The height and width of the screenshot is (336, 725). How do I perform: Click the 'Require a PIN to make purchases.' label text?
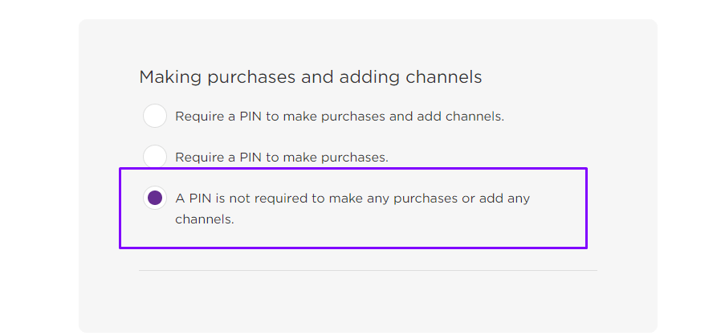[282, 158]
